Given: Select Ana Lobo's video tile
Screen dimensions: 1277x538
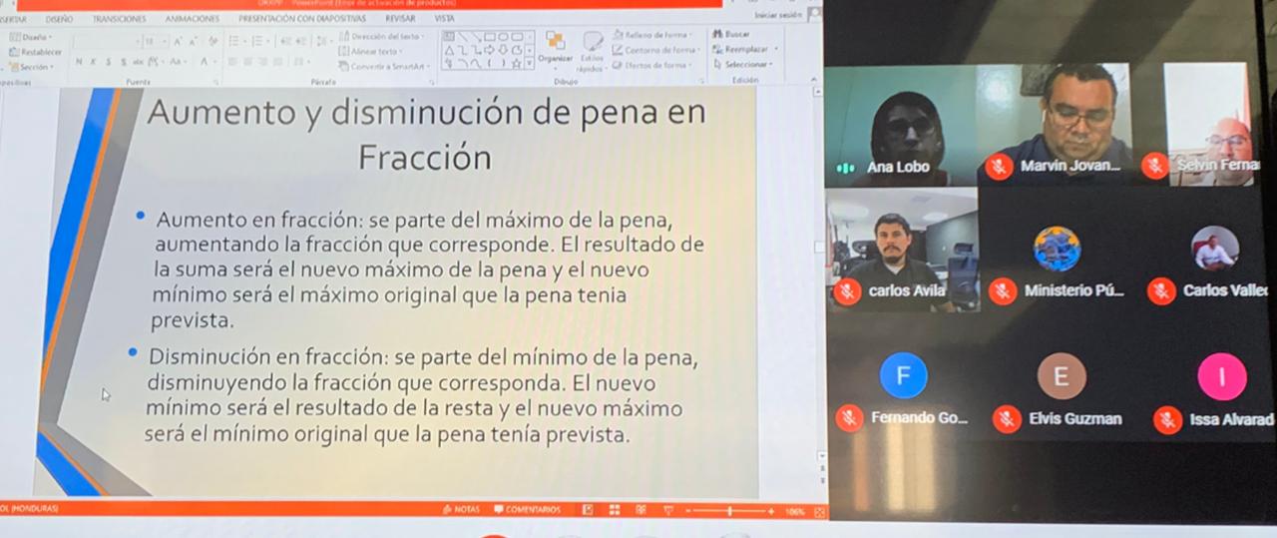Looking at the screenshot, I should click(901, 125).
